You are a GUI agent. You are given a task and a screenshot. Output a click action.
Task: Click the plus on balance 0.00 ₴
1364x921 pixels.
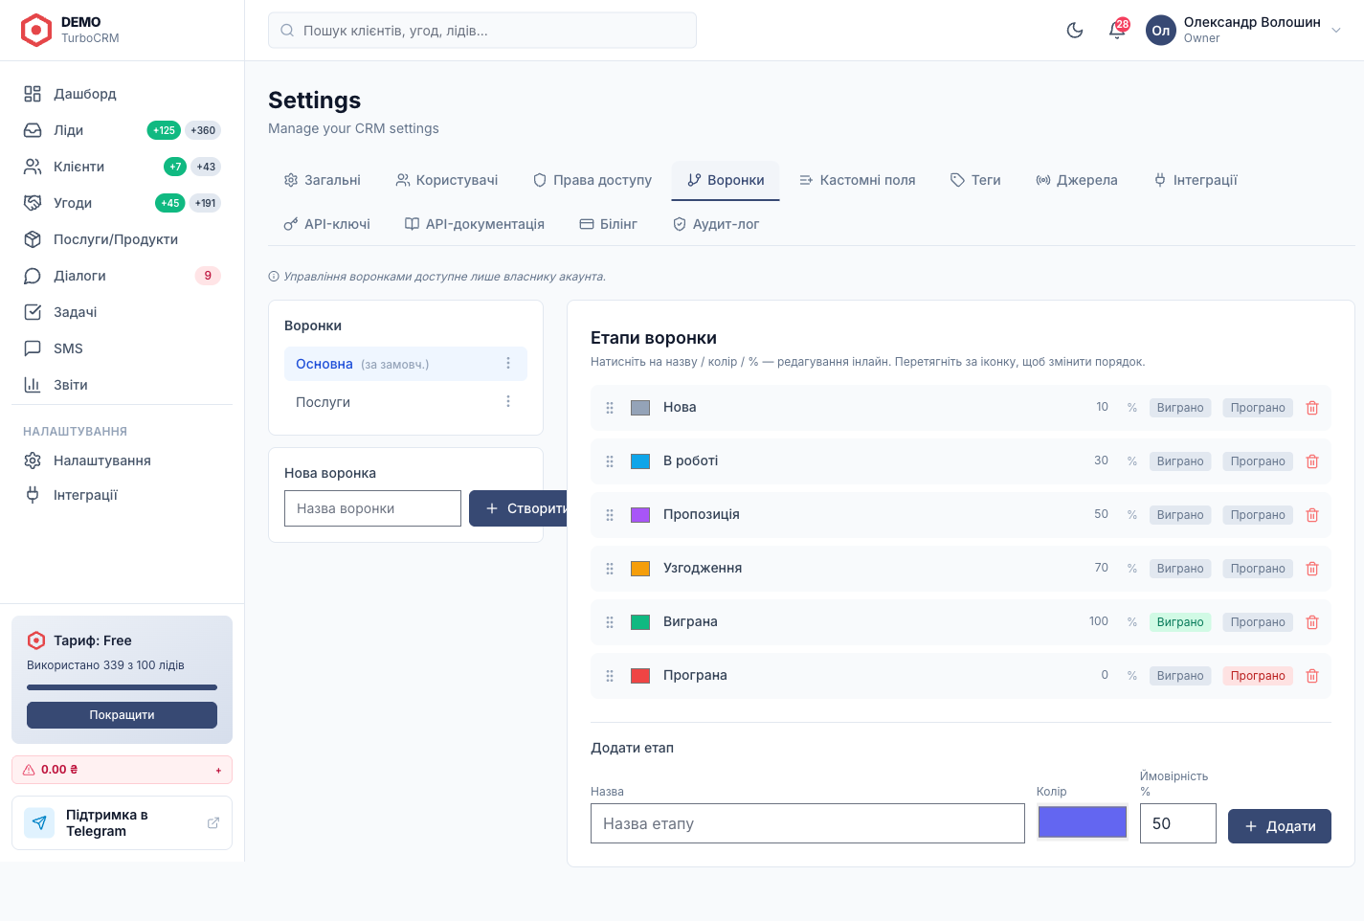(218, 770)
